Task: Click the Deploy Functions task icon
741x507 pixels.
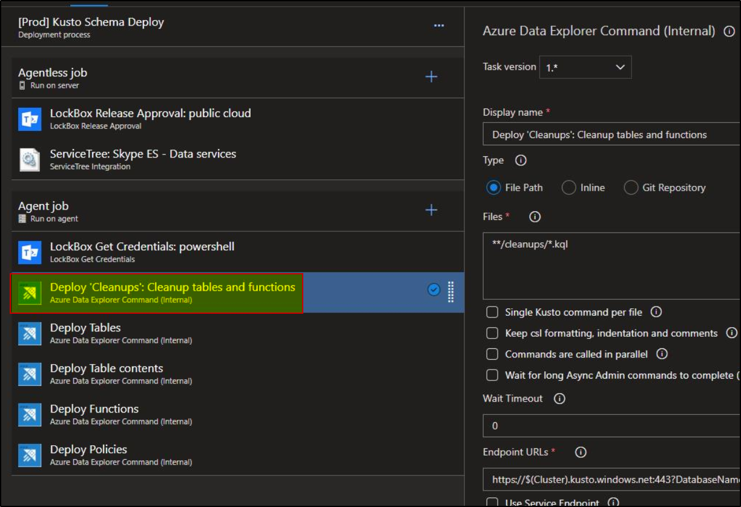Action: (x=30, y=414)
